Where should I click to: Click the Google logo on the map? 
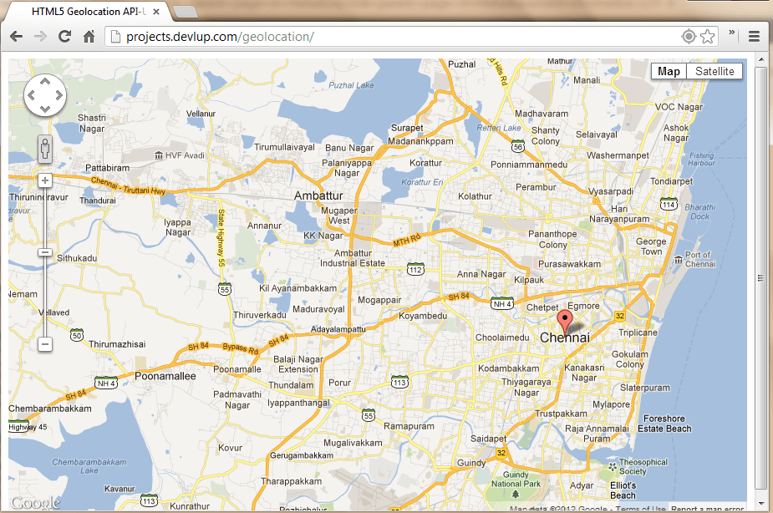35,503
